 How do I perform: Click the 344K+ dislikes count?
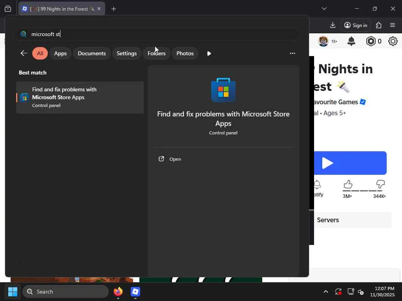[x=380, y=196]
